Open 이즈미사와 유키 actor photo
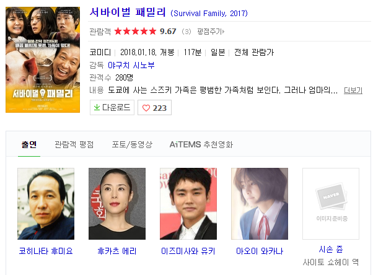The image size is (386, 275). pos(188,204)
